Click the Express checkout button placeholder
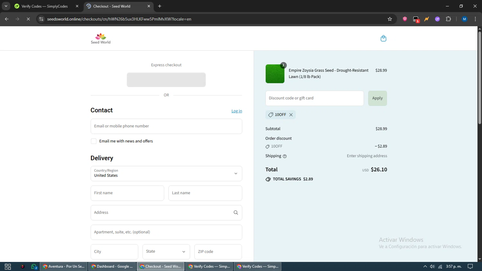 coord(166,80)
